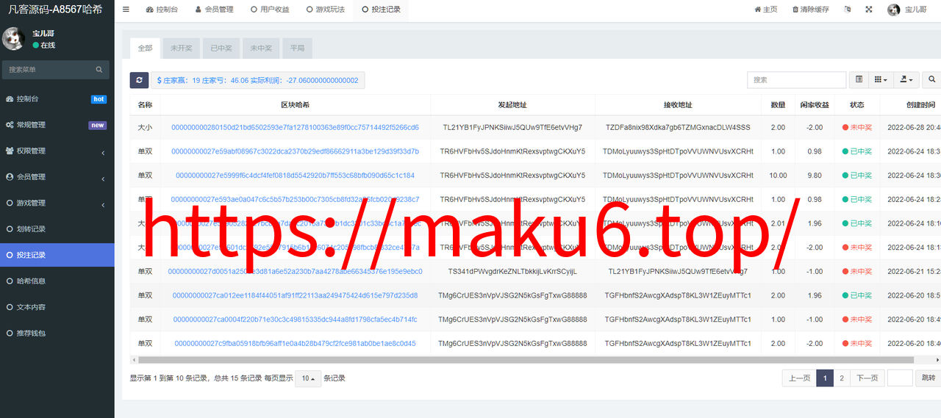Open 控制台 in sidebar

coord(57,98)
